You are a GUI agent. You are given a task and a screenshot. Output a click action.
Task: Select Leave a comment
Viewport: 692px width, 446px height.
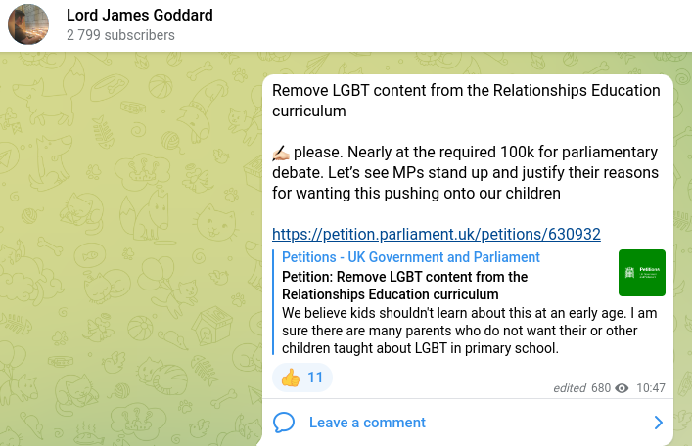(x=367, y=423)
